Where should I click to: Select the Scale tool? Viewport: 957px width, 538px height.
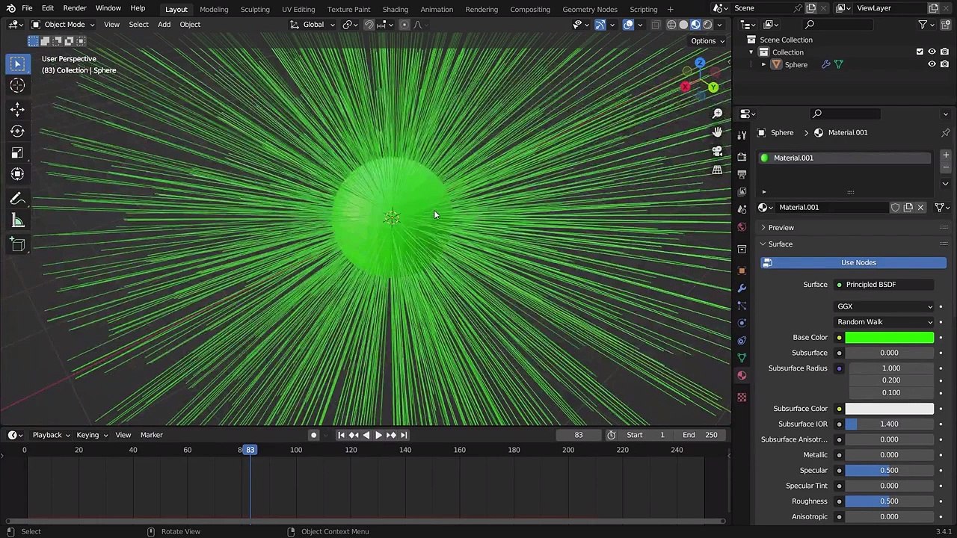[x=17, y=152]
